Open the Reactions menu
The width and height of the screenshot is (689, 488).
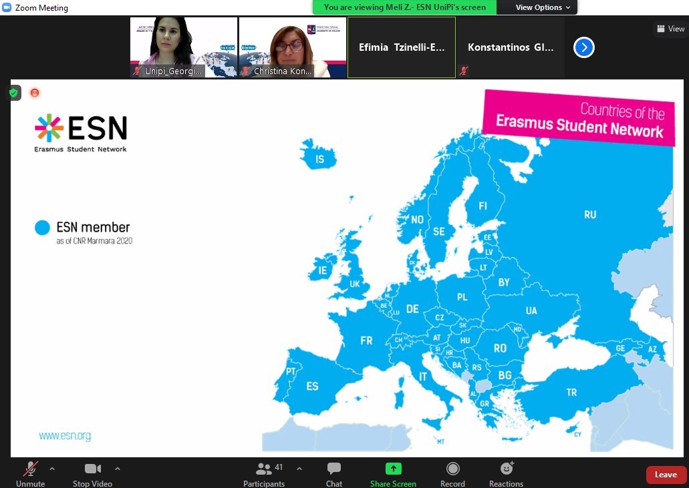pyautogui.click(x=506, y=475)
